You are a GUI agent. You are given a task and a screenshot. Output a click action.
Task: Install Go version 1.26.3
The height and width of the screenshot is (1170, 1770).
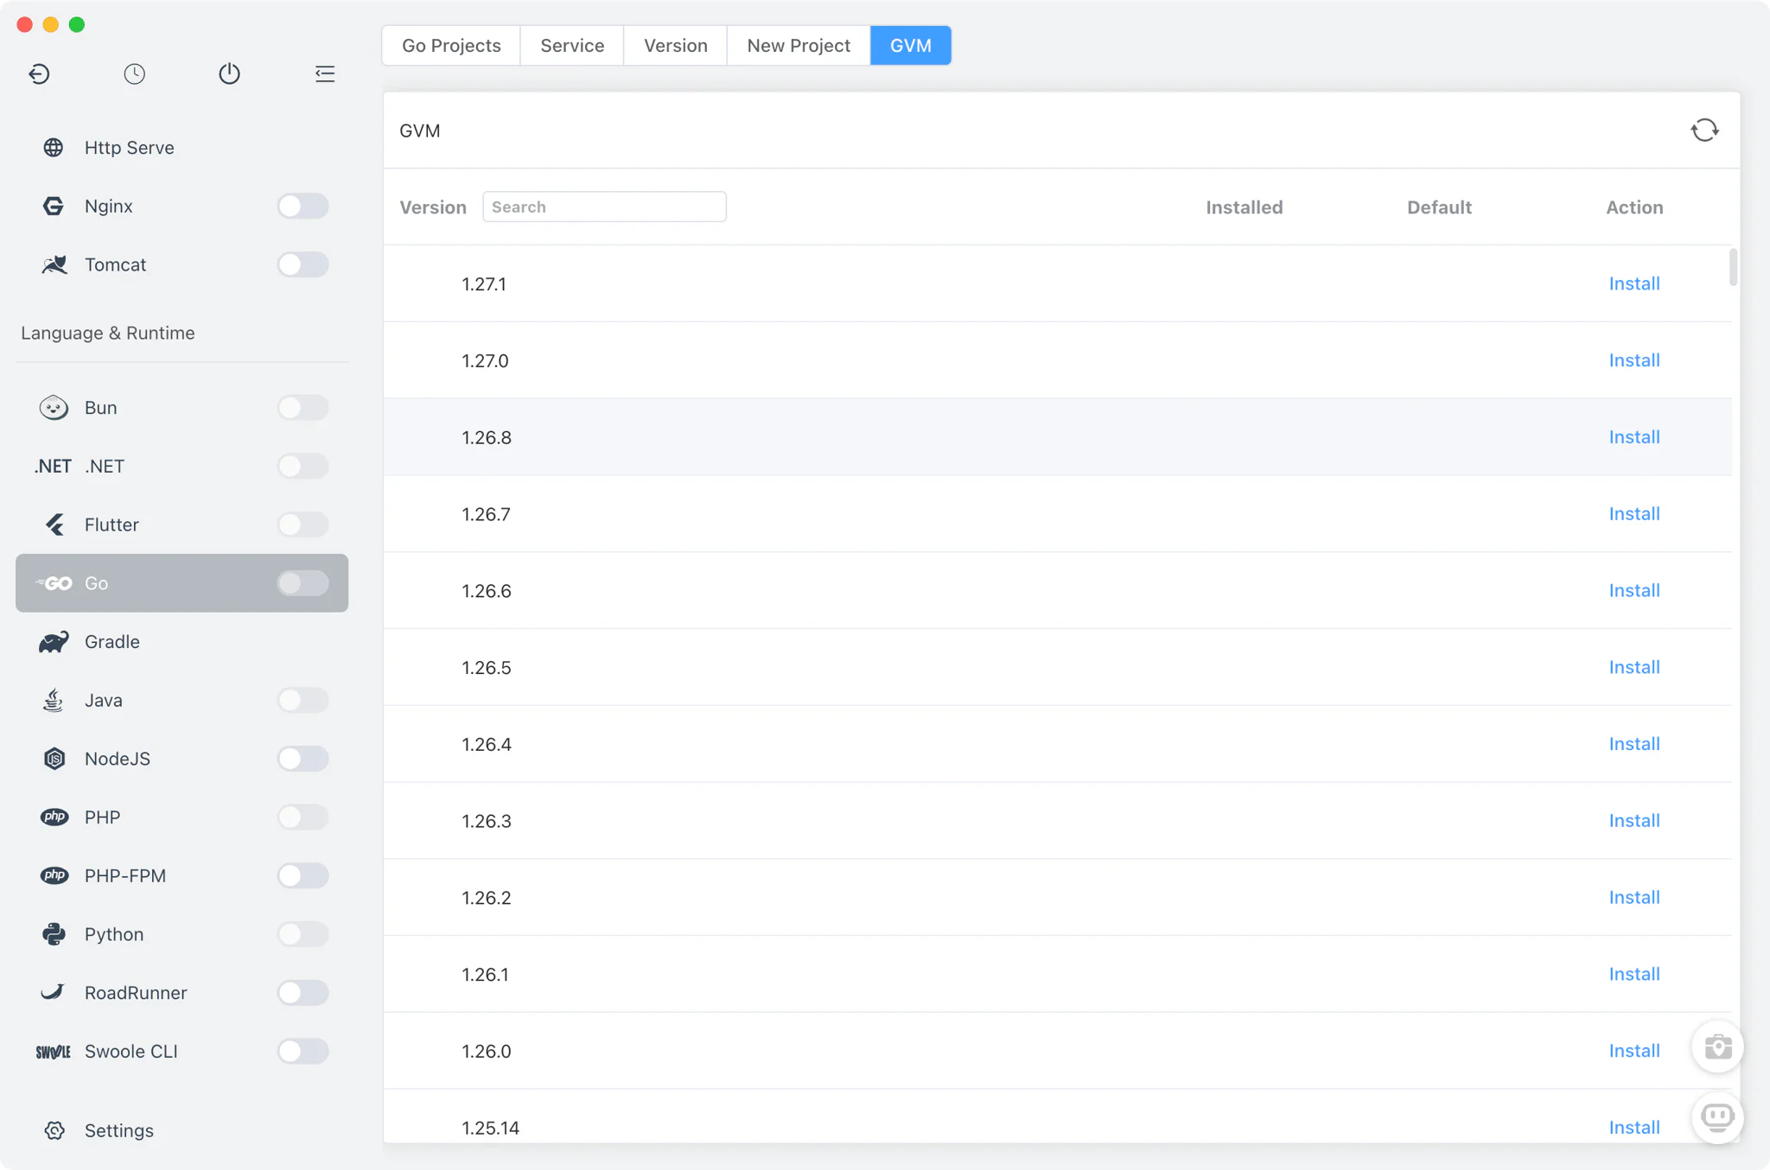[1634, 821]
